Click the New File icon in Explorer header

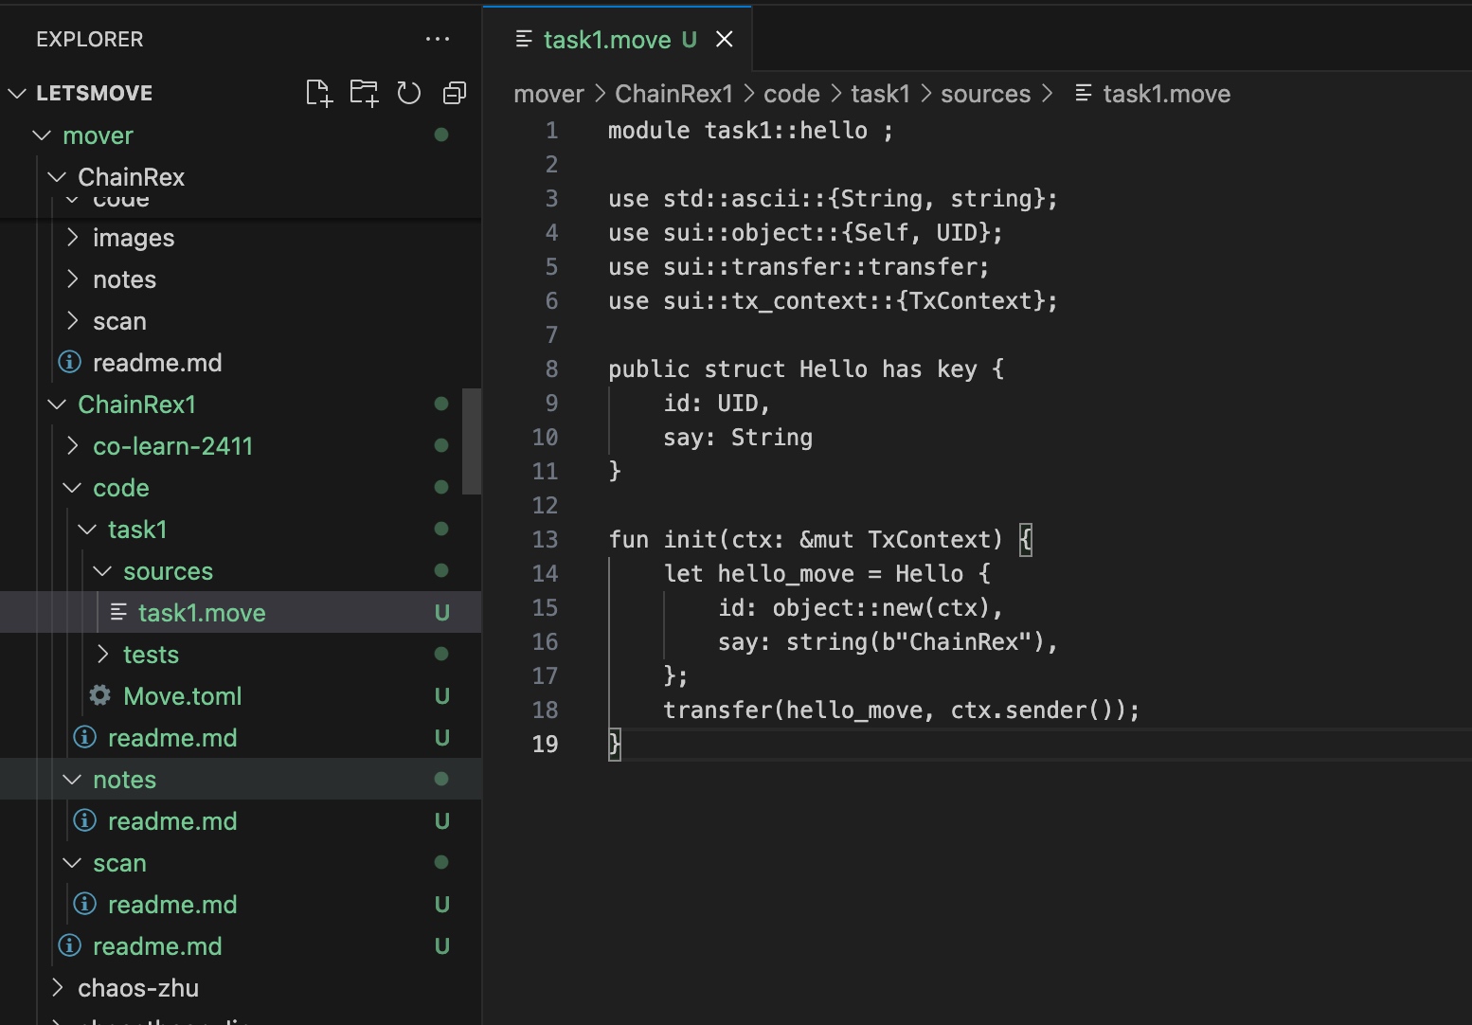point(319,93)
